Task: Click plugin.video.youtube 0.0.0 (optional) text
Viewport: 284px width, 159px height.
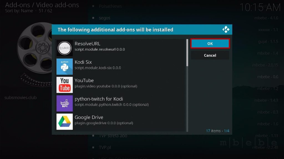Action: [106, 86]
